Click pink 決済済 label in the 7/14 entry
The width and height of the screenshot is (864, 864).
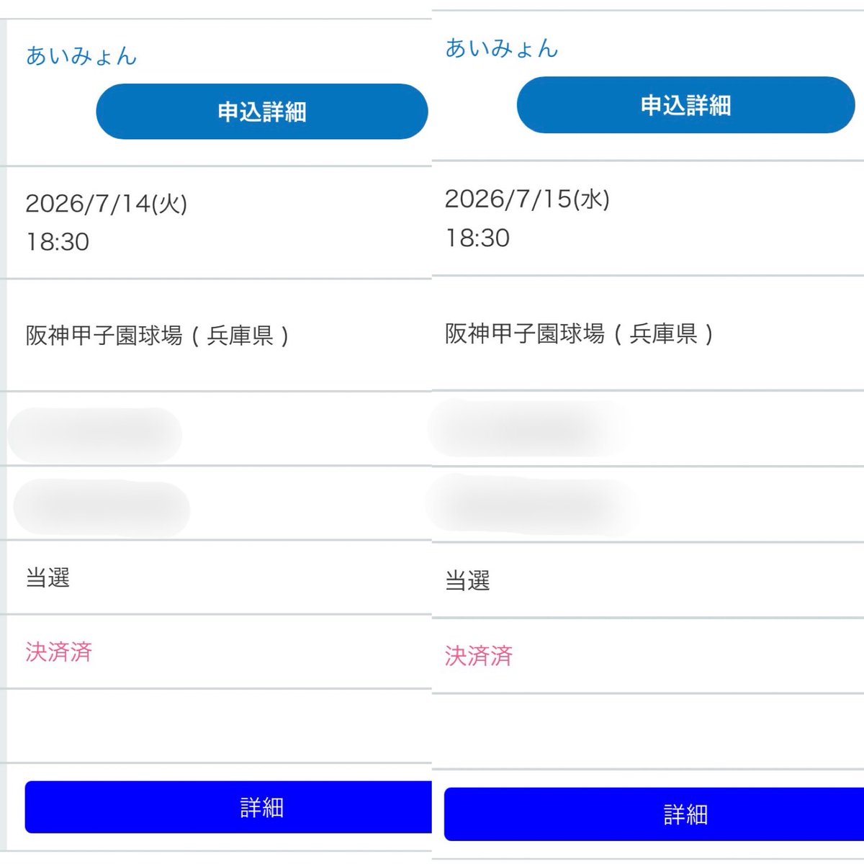point(59,652)
